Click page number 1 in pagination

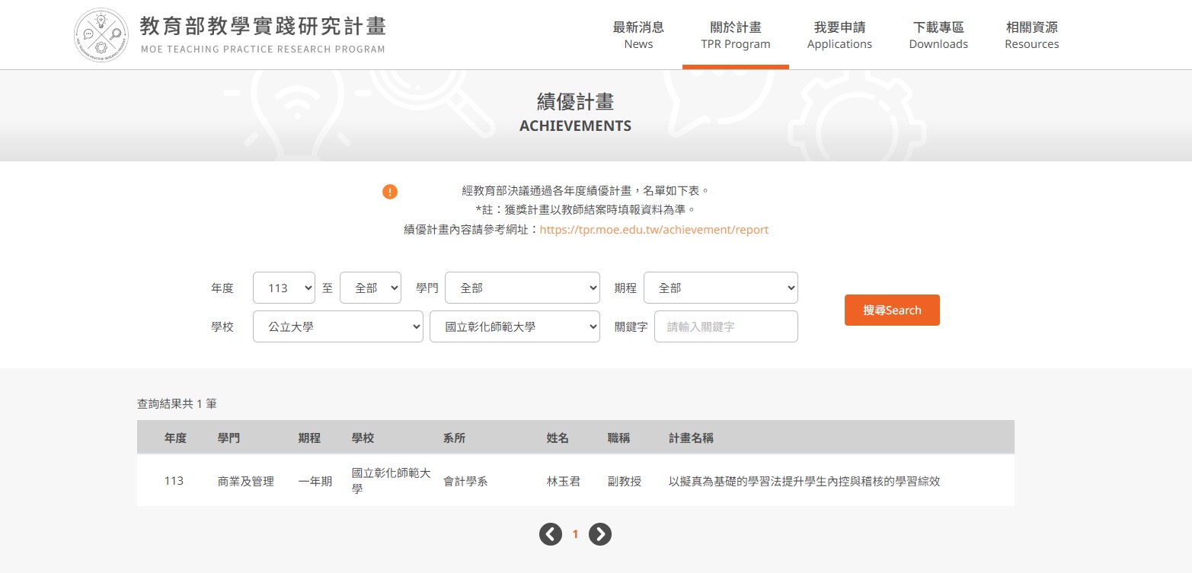click(575, 534)
